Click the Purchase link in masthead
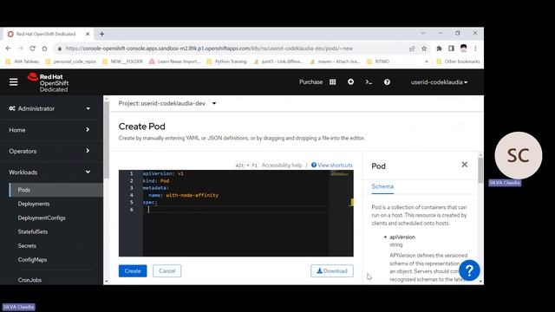555x312 pixels. point(310,82)
